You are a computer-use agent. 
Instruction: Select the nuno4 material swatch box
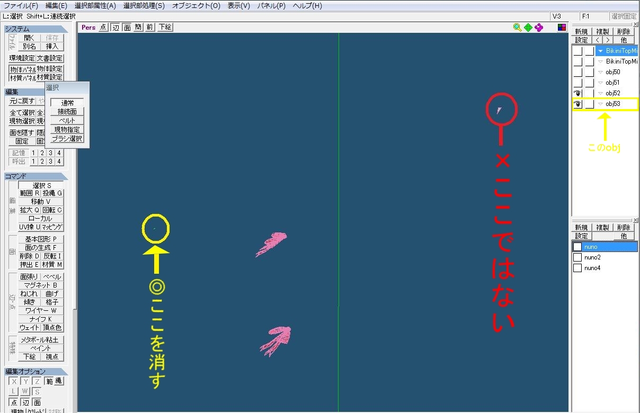click(x=577, y=268)
